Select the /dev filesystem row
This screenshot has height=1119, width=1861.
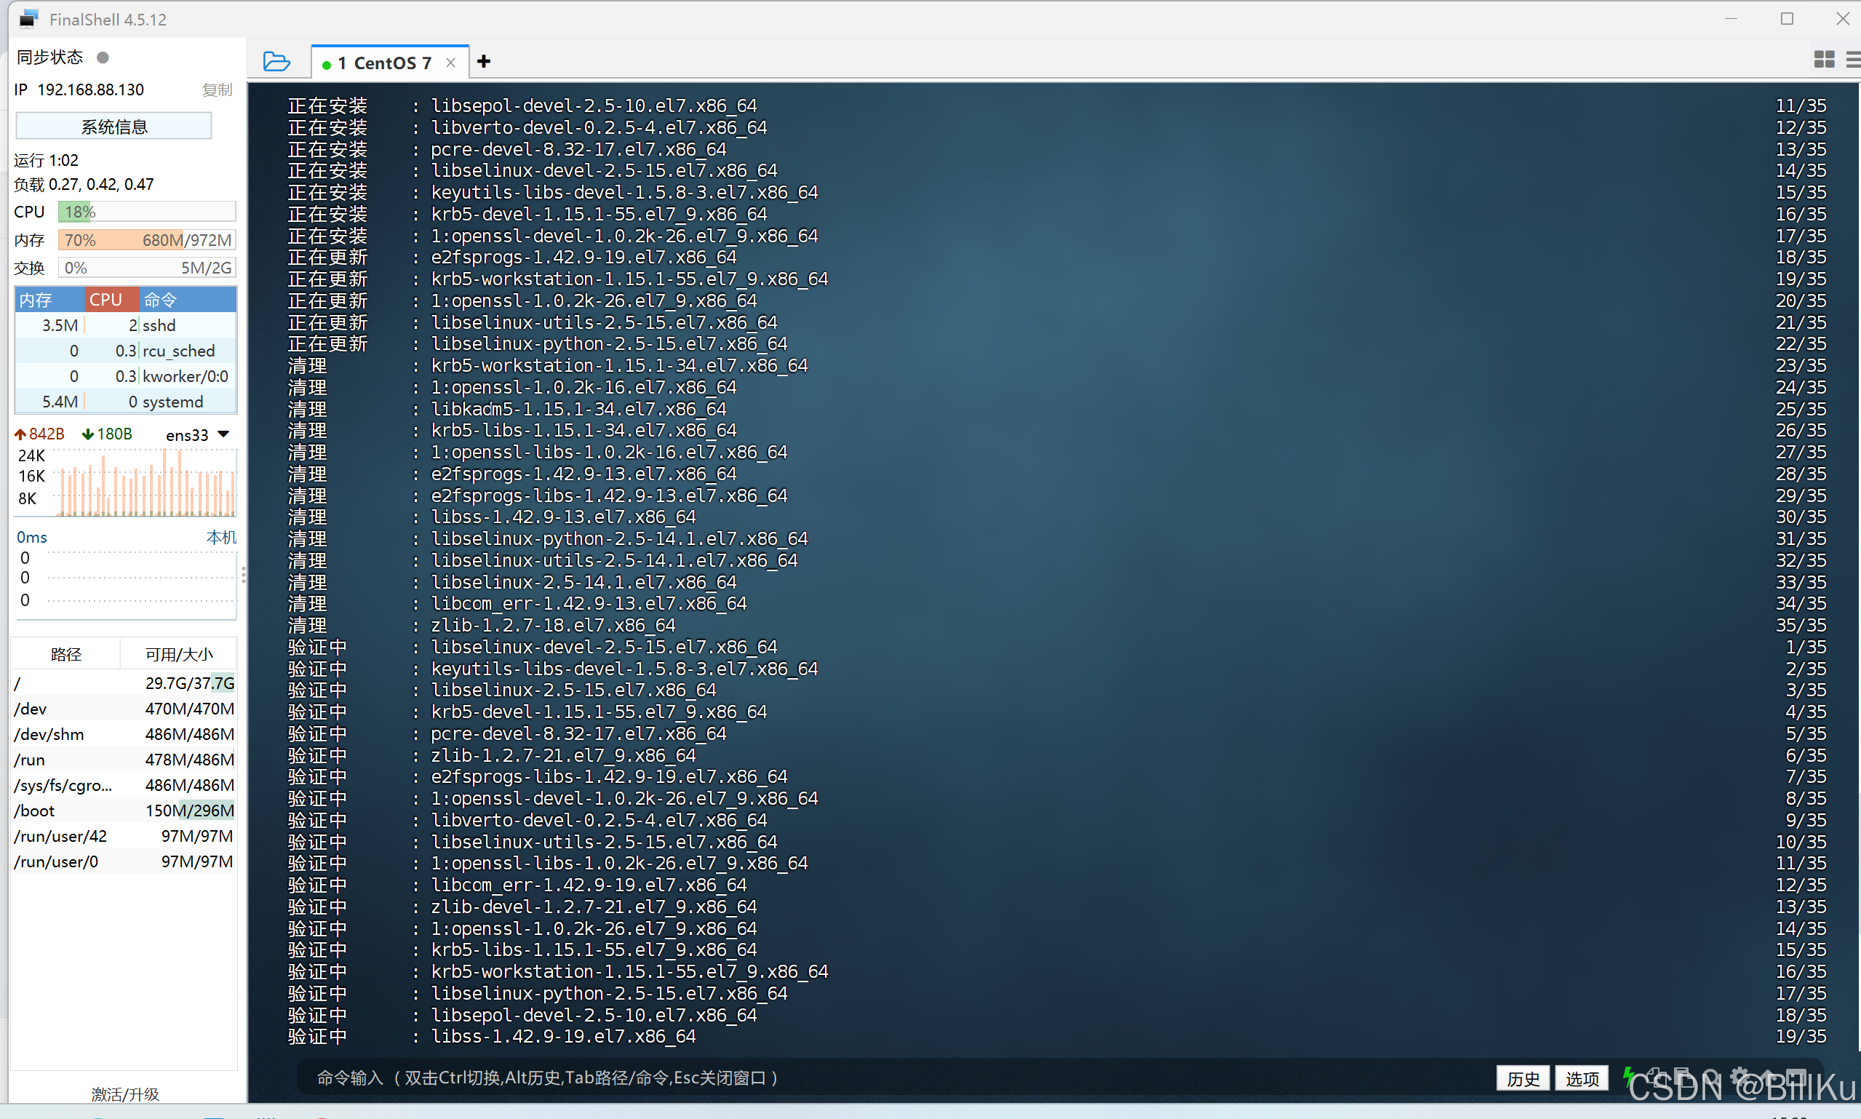pos(124,709)
